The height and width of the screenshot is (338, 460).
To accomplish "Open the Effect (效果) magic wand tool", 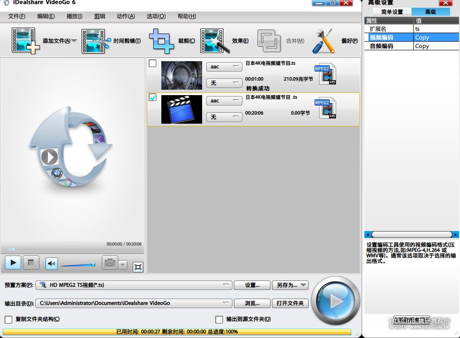I will point(214,41).
